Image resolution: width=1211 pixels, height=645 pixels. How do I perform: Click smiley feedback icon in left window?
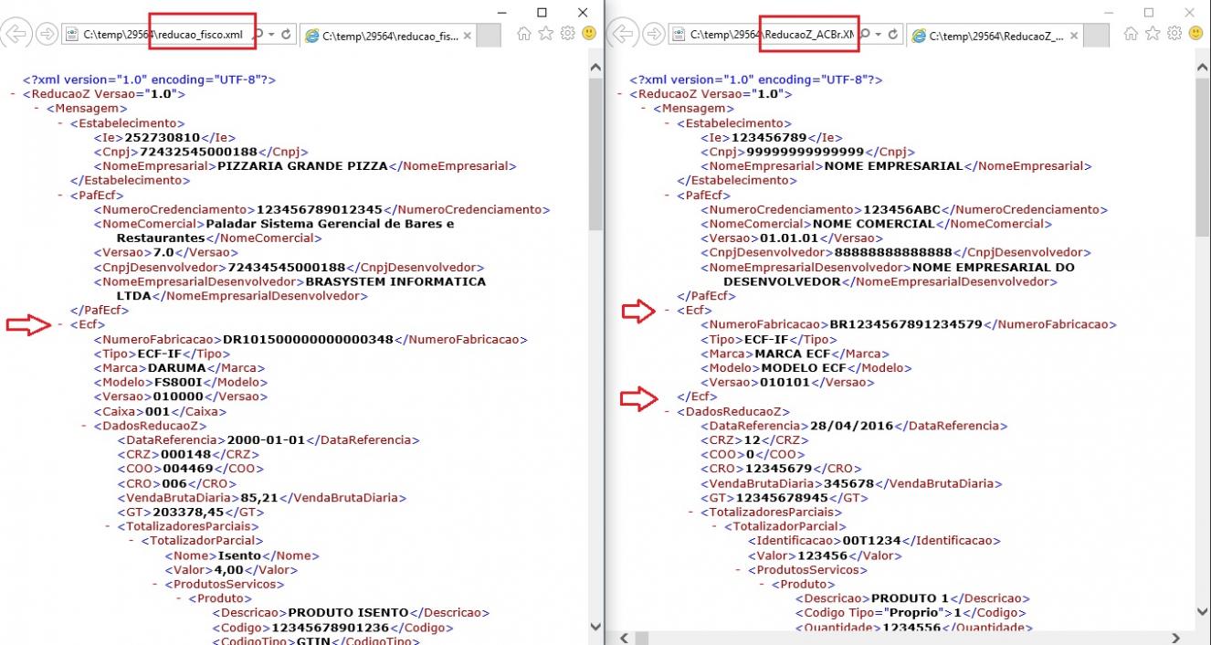tap(589, 34)
